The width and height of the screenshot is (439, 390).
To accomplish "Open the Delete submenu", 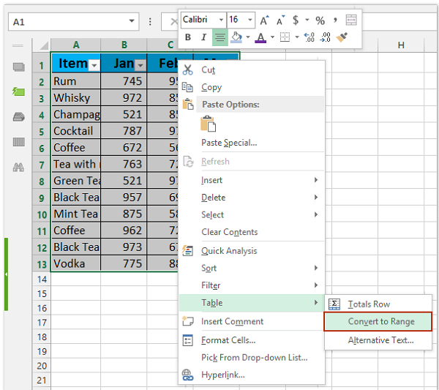I will coord(252,198).
